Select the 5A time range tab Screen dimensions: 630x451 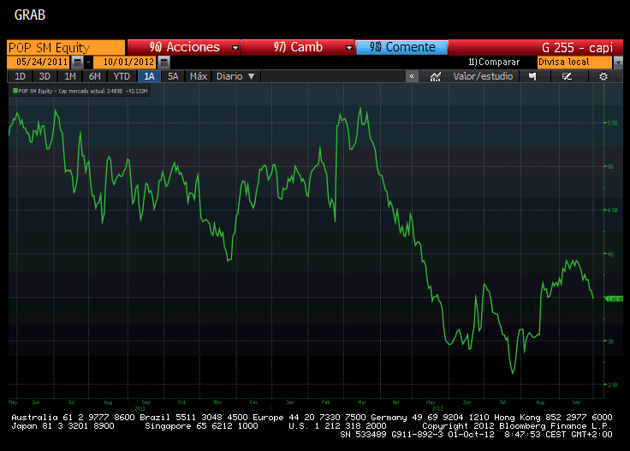point(173,76)
